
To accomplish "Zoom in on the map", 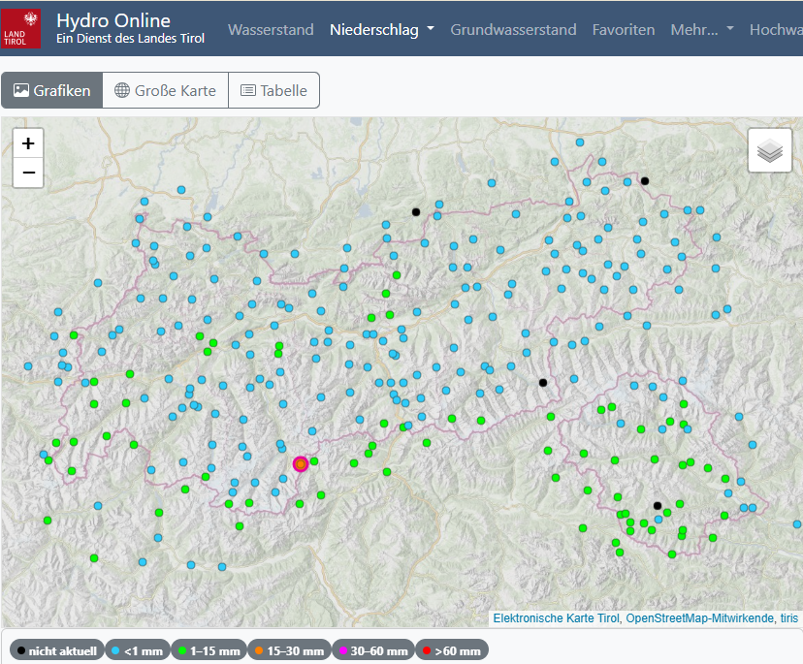I will pos(28,143).
